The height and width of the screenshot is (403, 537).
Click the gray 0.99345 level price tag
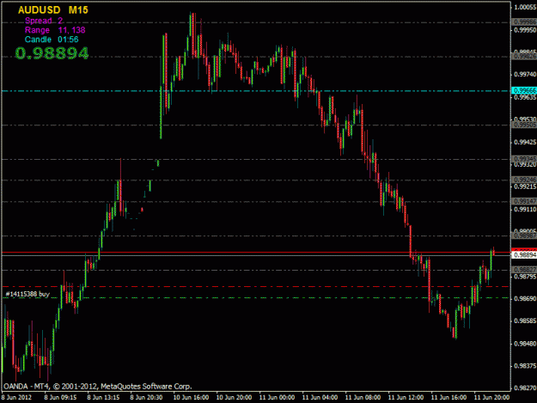click(x=524, y=159)
